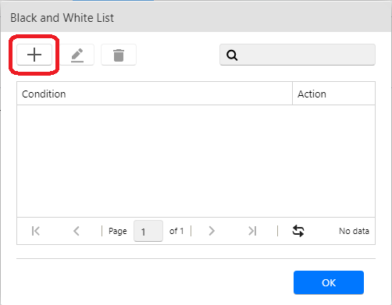Click the Black and White List title bar
This screenshot has height=305, width=392.
[196, 18]
